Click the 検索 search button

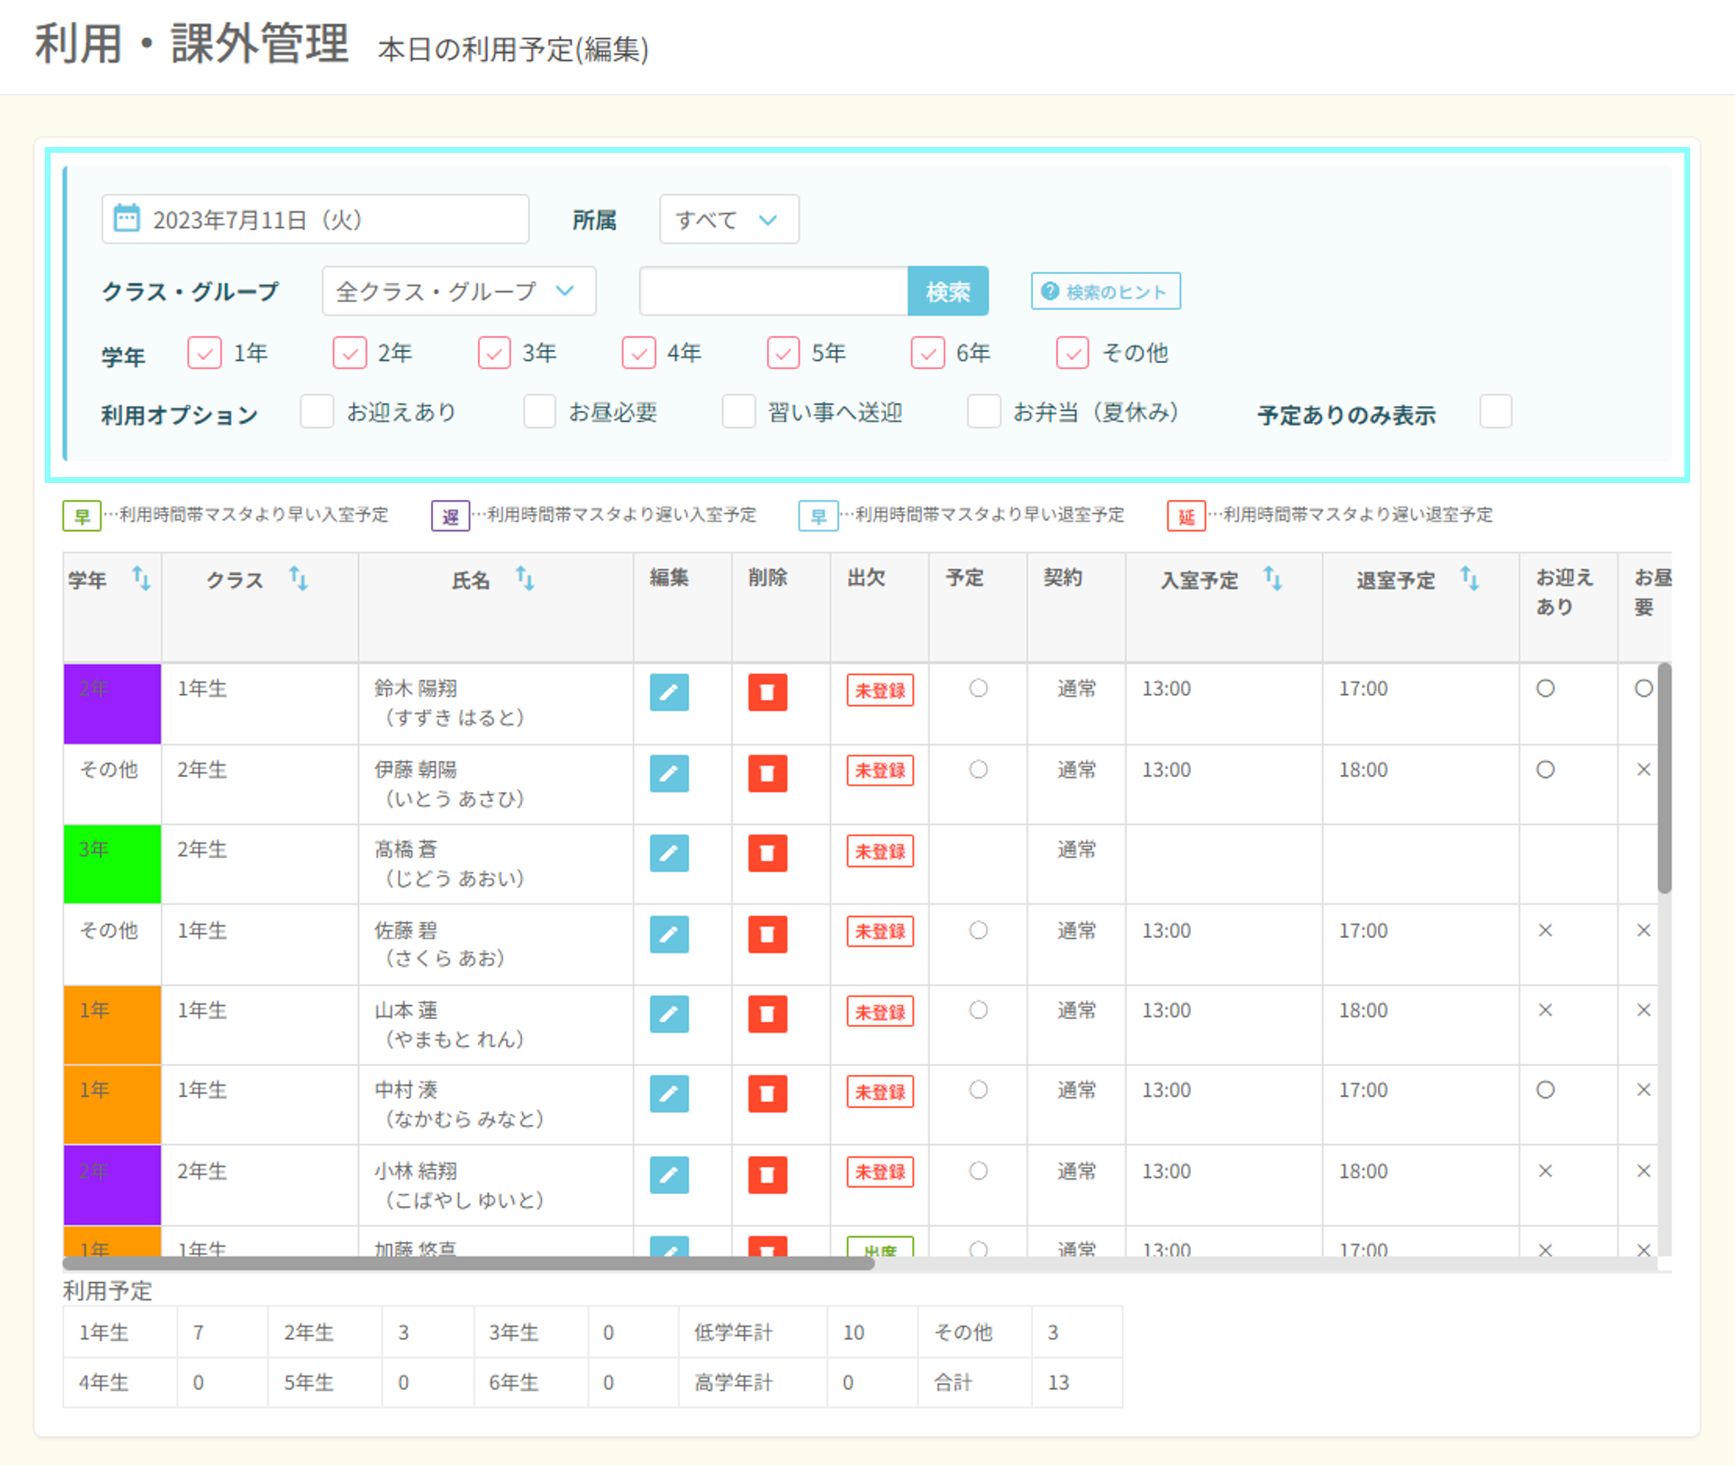948,291
